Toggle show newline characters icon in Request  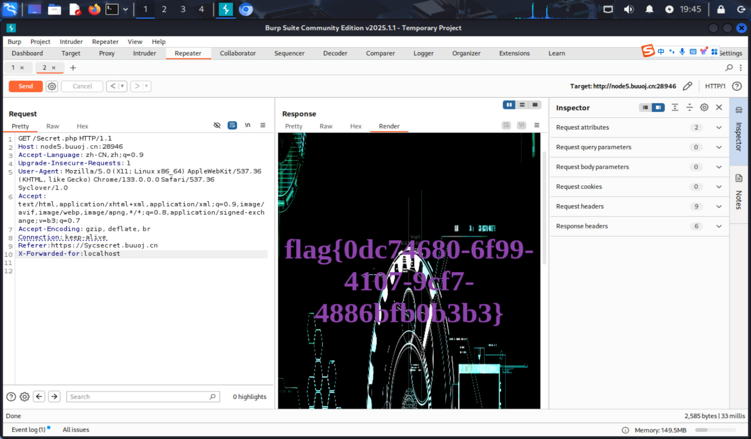247,125
